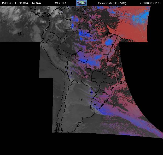The image size is (163, 155).
Task: Click the Composta (IR - VIS) title
Action: pyautogui.click(x=112, y=3)
